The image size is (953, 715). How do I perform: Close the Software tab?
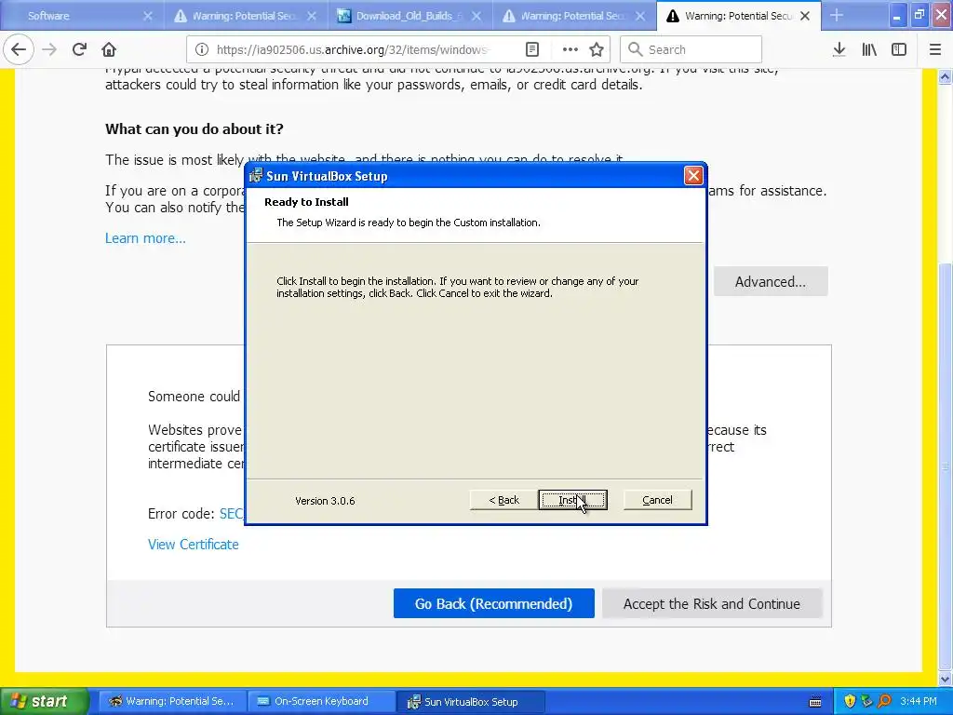point(148,16)
